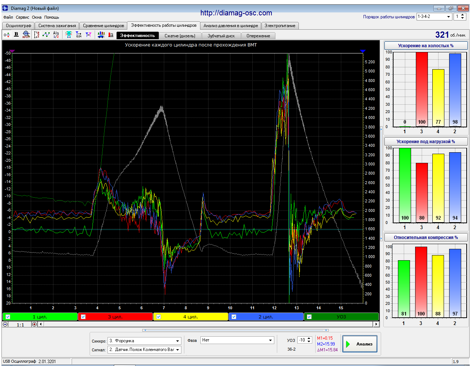Open the Сервис menu
Image resolution: width=474 pixels, height=366 pixels.
pyautogui.click(x=22, y=17)
